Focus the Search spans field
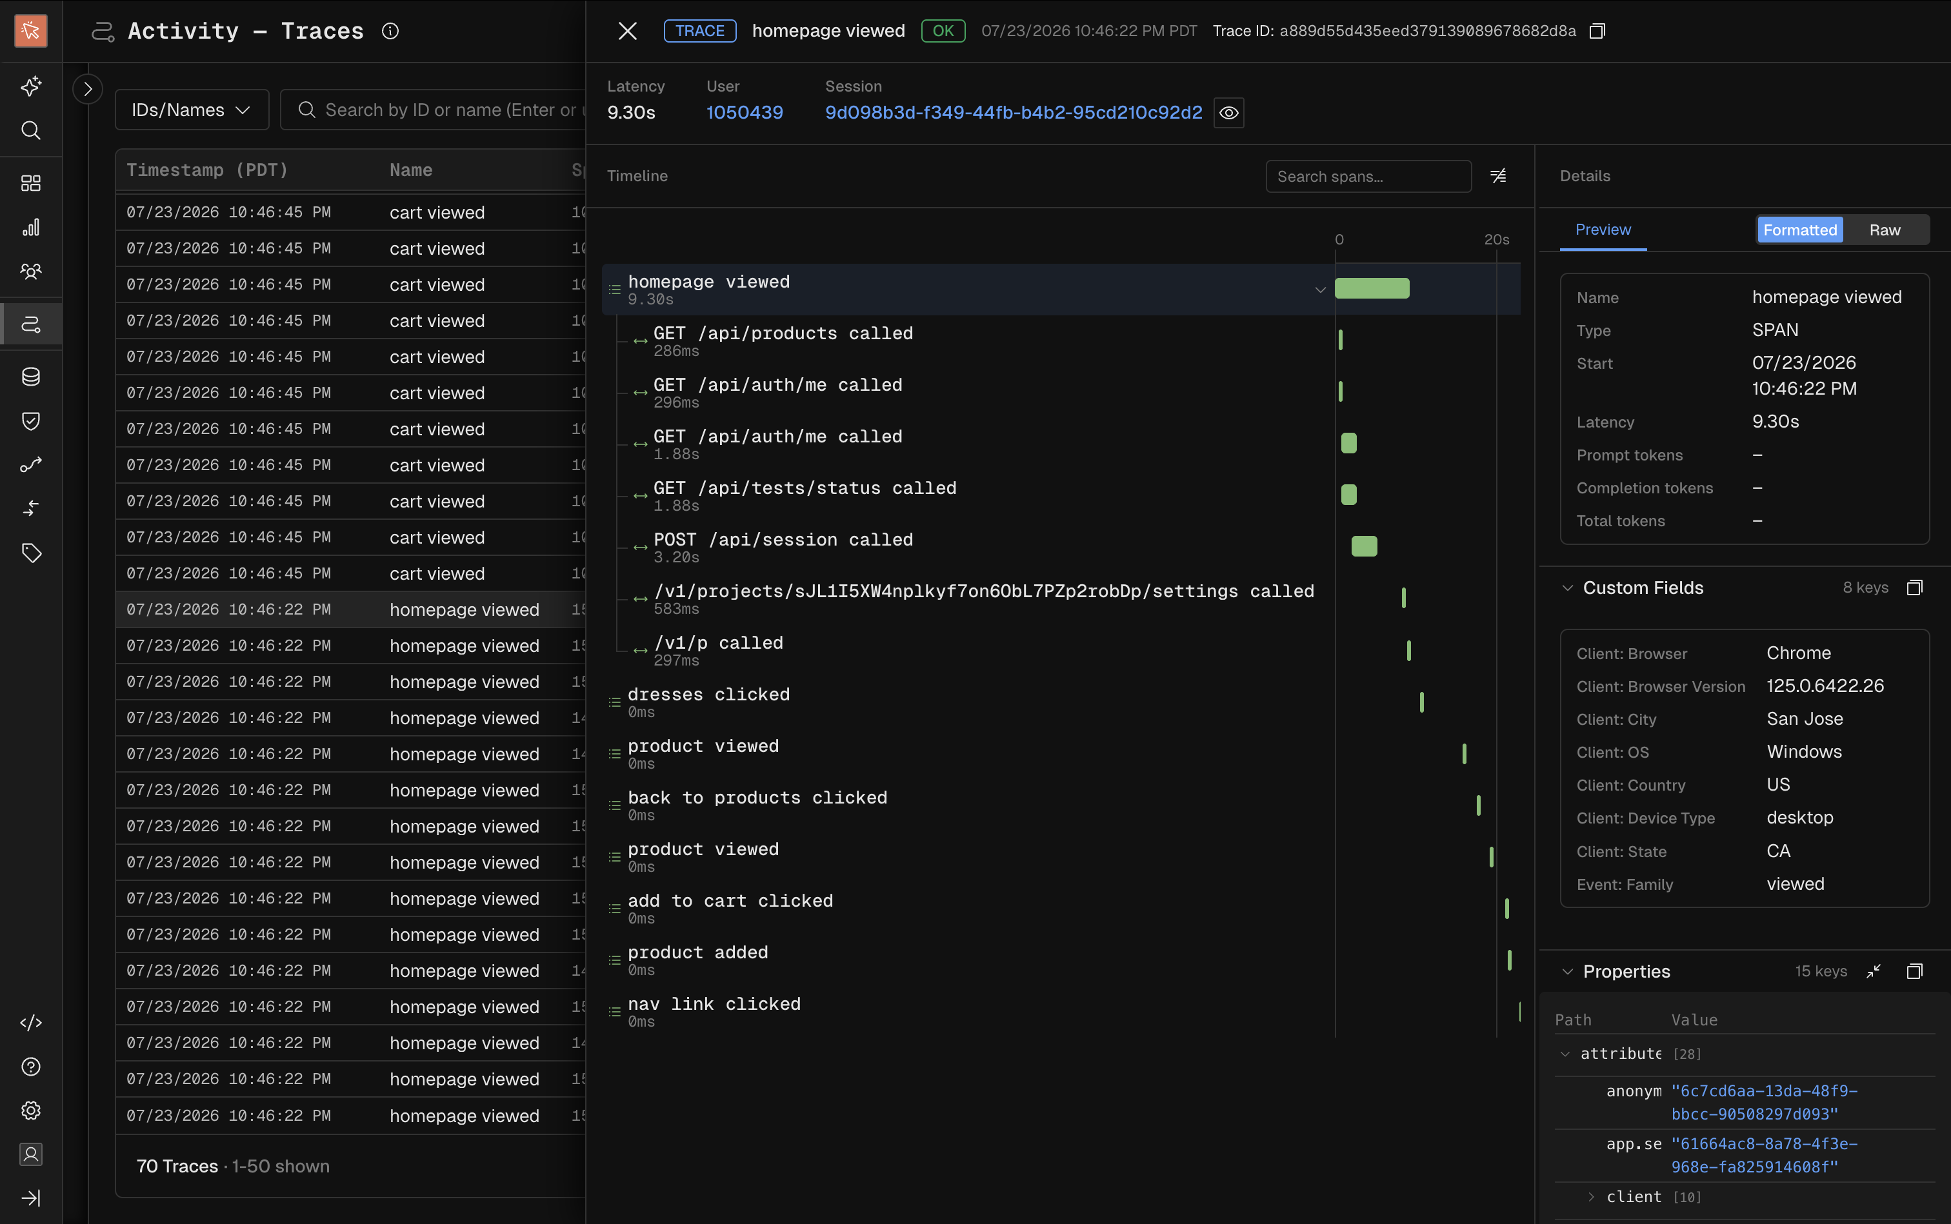Screen dimensions: 1951x1224 (1368, 175)
